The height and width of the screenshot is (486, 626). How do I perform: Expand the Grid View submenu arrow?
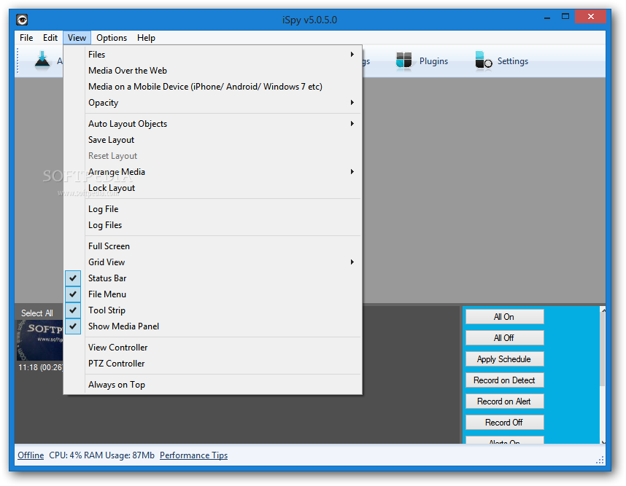352,262
